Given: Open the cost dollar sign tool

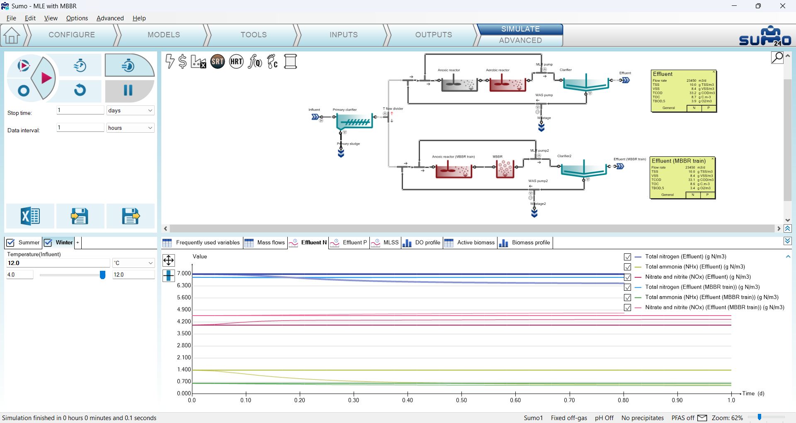Looking at the screenshot, I should 182,61.
